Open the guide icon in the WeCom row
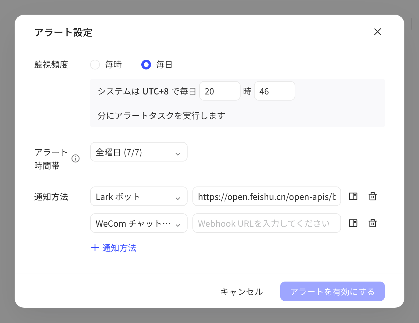This screenshot has width=419, height=323. pos(353,223)
